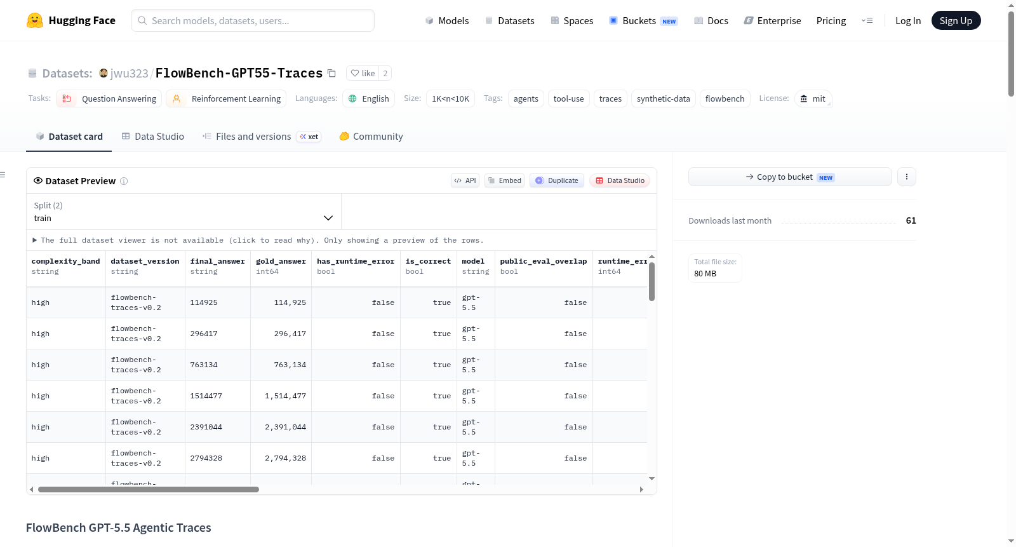
Task: Click the final_answer cell 114925
Action: (218, 302)
